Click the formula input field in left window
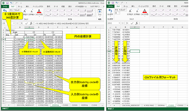 69,24
